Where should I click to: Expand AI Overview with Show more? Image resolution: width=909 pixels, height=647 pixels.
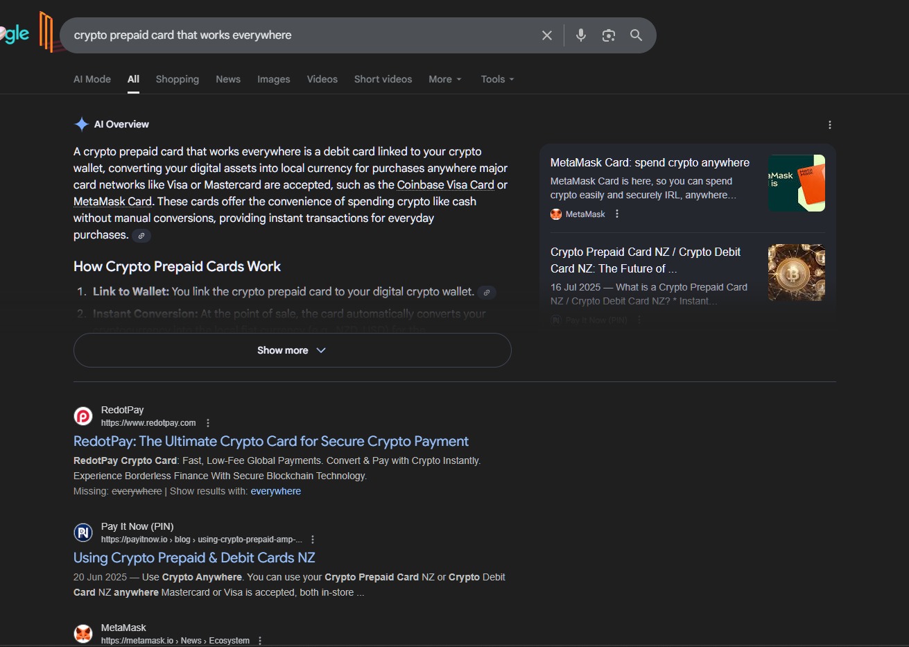(x=292, y=350)
